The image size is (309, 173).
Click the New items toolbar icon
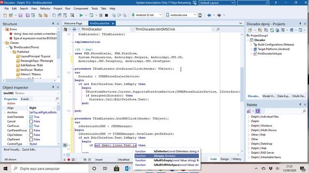click(x=5, y=15)
